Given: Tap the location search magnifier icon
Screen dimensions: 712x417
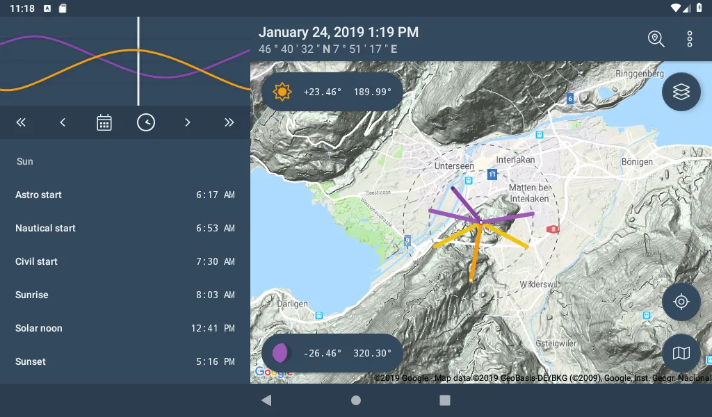Looking at the screenshot, I should pos(656,39).
